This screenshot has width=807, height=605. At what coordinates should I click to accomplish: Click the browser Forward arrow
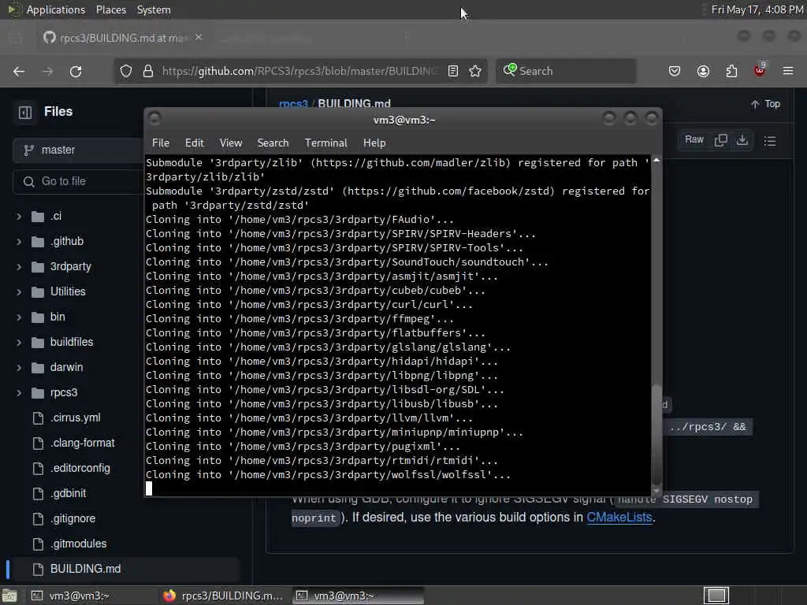pos(47,71)
